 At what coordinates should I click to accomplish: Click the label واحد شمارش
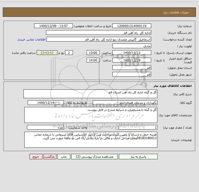click(78, 128)
